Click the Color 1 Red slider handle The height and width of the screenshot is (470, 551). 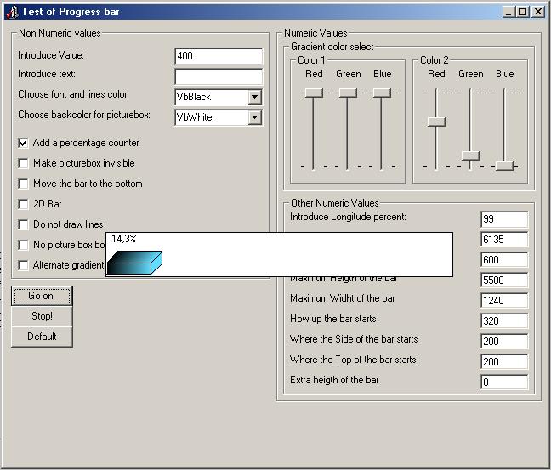pos(314,92)
